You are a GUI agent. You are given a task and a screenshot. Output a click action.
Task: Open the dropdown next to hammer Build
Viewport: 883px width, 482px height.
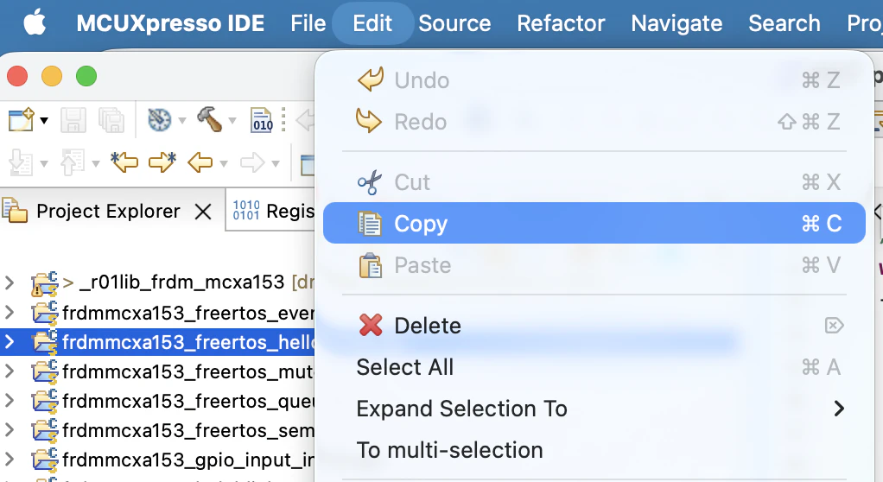[x=232, y=120]
